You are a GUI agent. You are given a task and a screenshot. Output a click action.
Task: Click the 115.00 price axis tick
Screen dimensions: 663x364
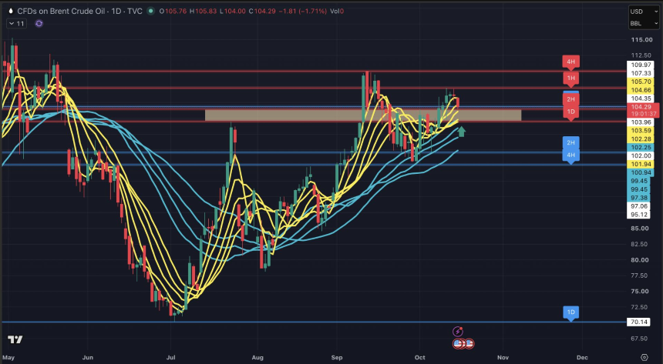(641, 40)
